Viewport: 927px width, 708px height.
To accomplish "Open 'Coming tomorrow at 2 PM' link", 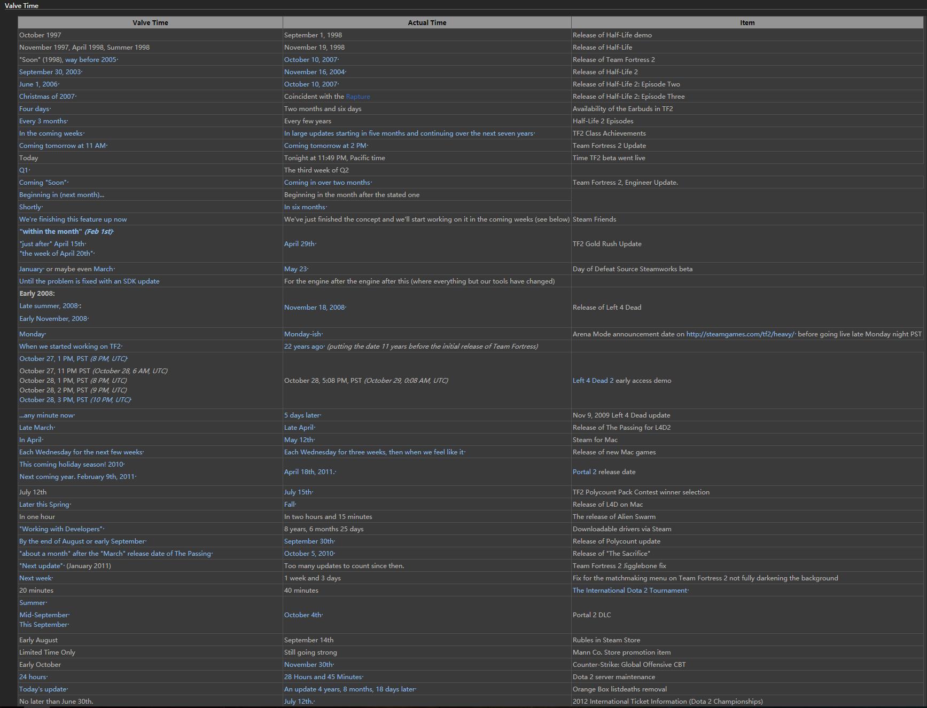I will click(325, 146).
